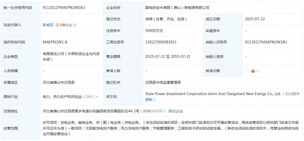Select registration status 存续（在营、开业、在册）
304x141 pixels.
(x=166, y=19)
